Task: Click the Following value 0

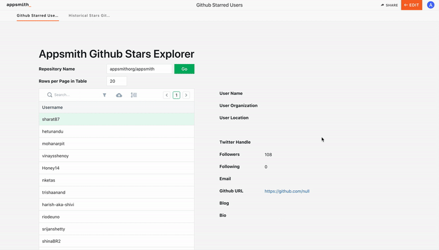Action: [x=266, y=167]
